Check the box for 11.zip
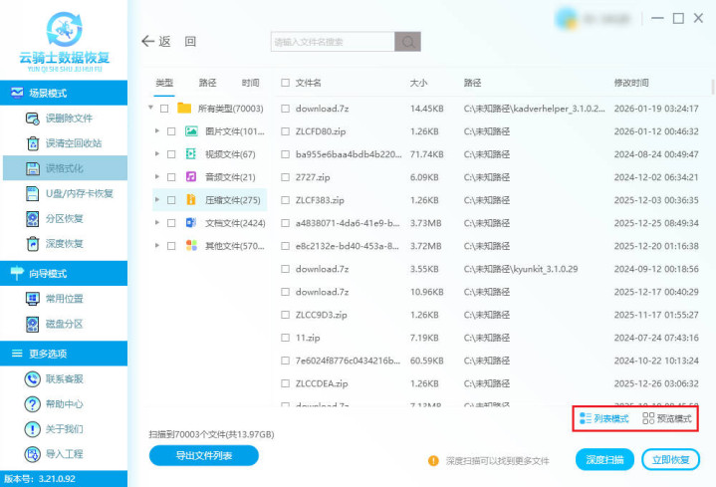The height and width of the screenshot is (487, 716). click(286, 338)
